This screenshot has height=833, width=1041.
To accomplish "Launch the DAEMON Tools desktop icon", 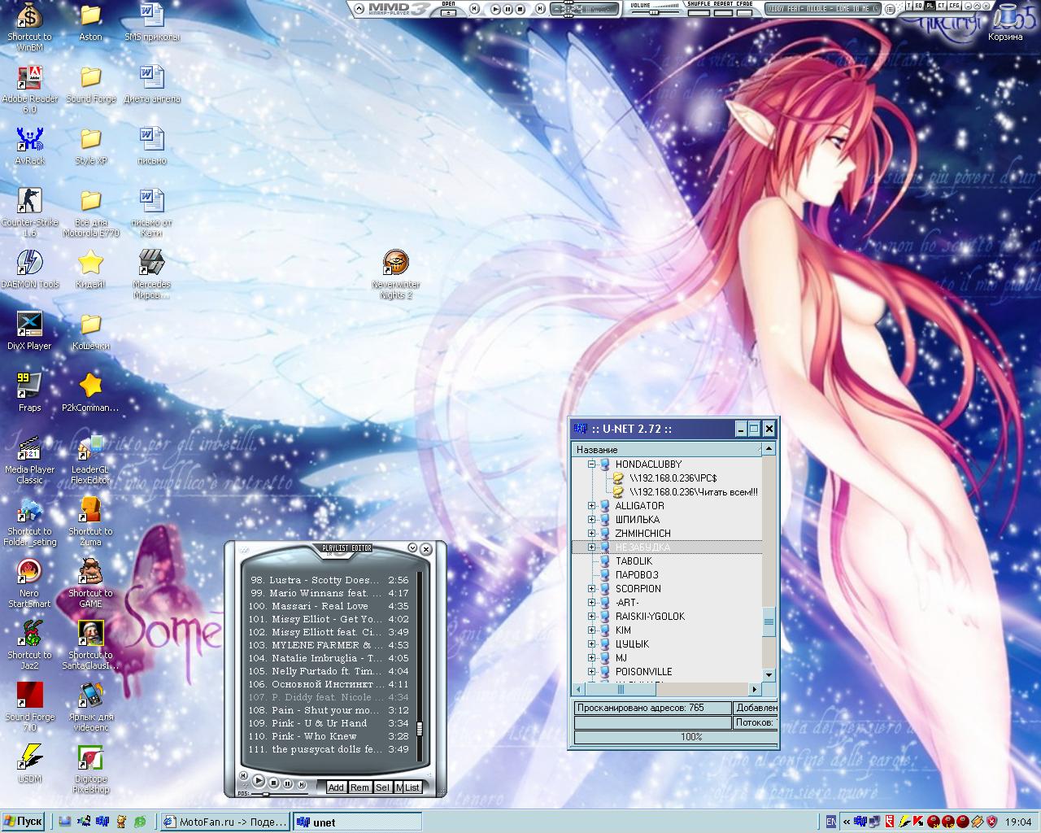I will point(29,269).
